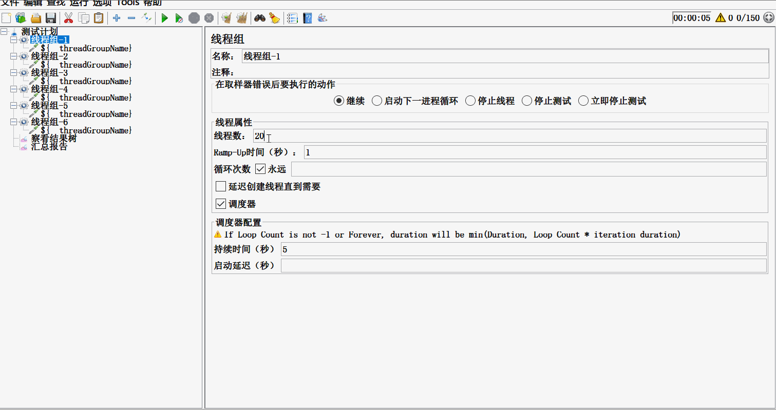
Task: Click the Copy toolbar icon
Action: (x=84, y=18)
